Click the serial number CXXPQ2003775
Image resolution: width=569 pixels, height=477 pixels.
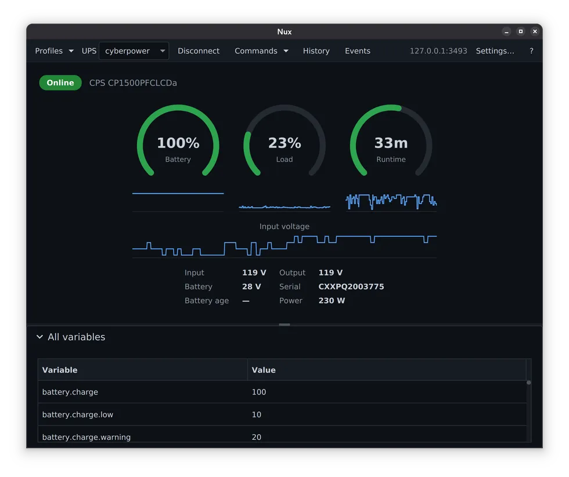coord(351,287)
